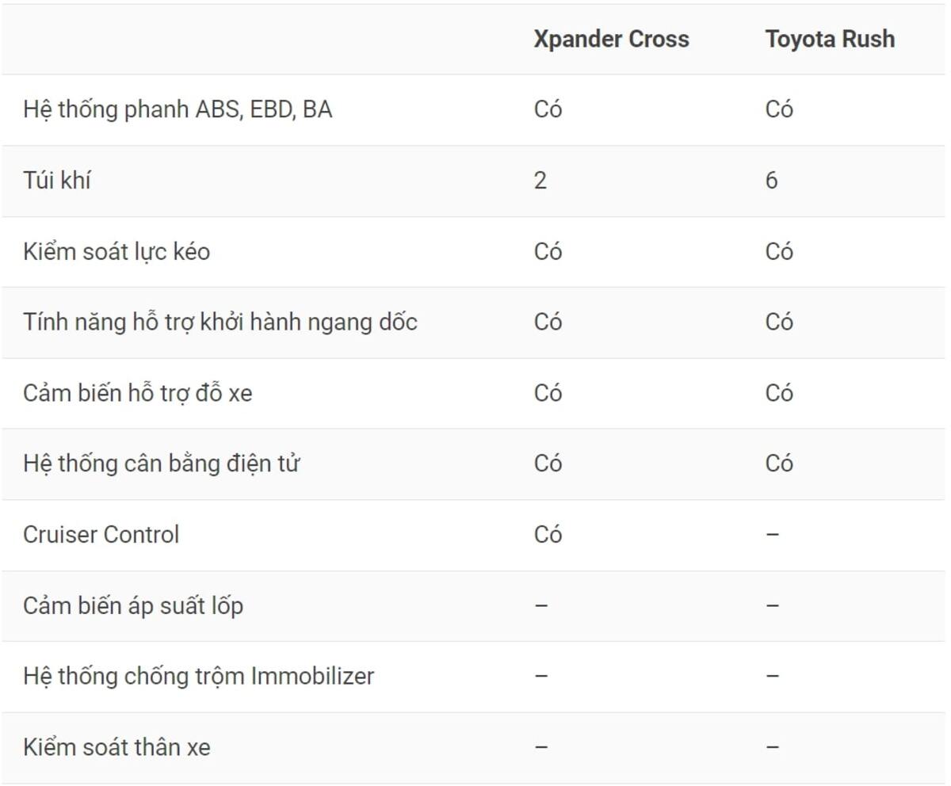Click the 'Cảm biến áp suất lốp' label
The image size is (951, 786).
[x=133, y=606]
